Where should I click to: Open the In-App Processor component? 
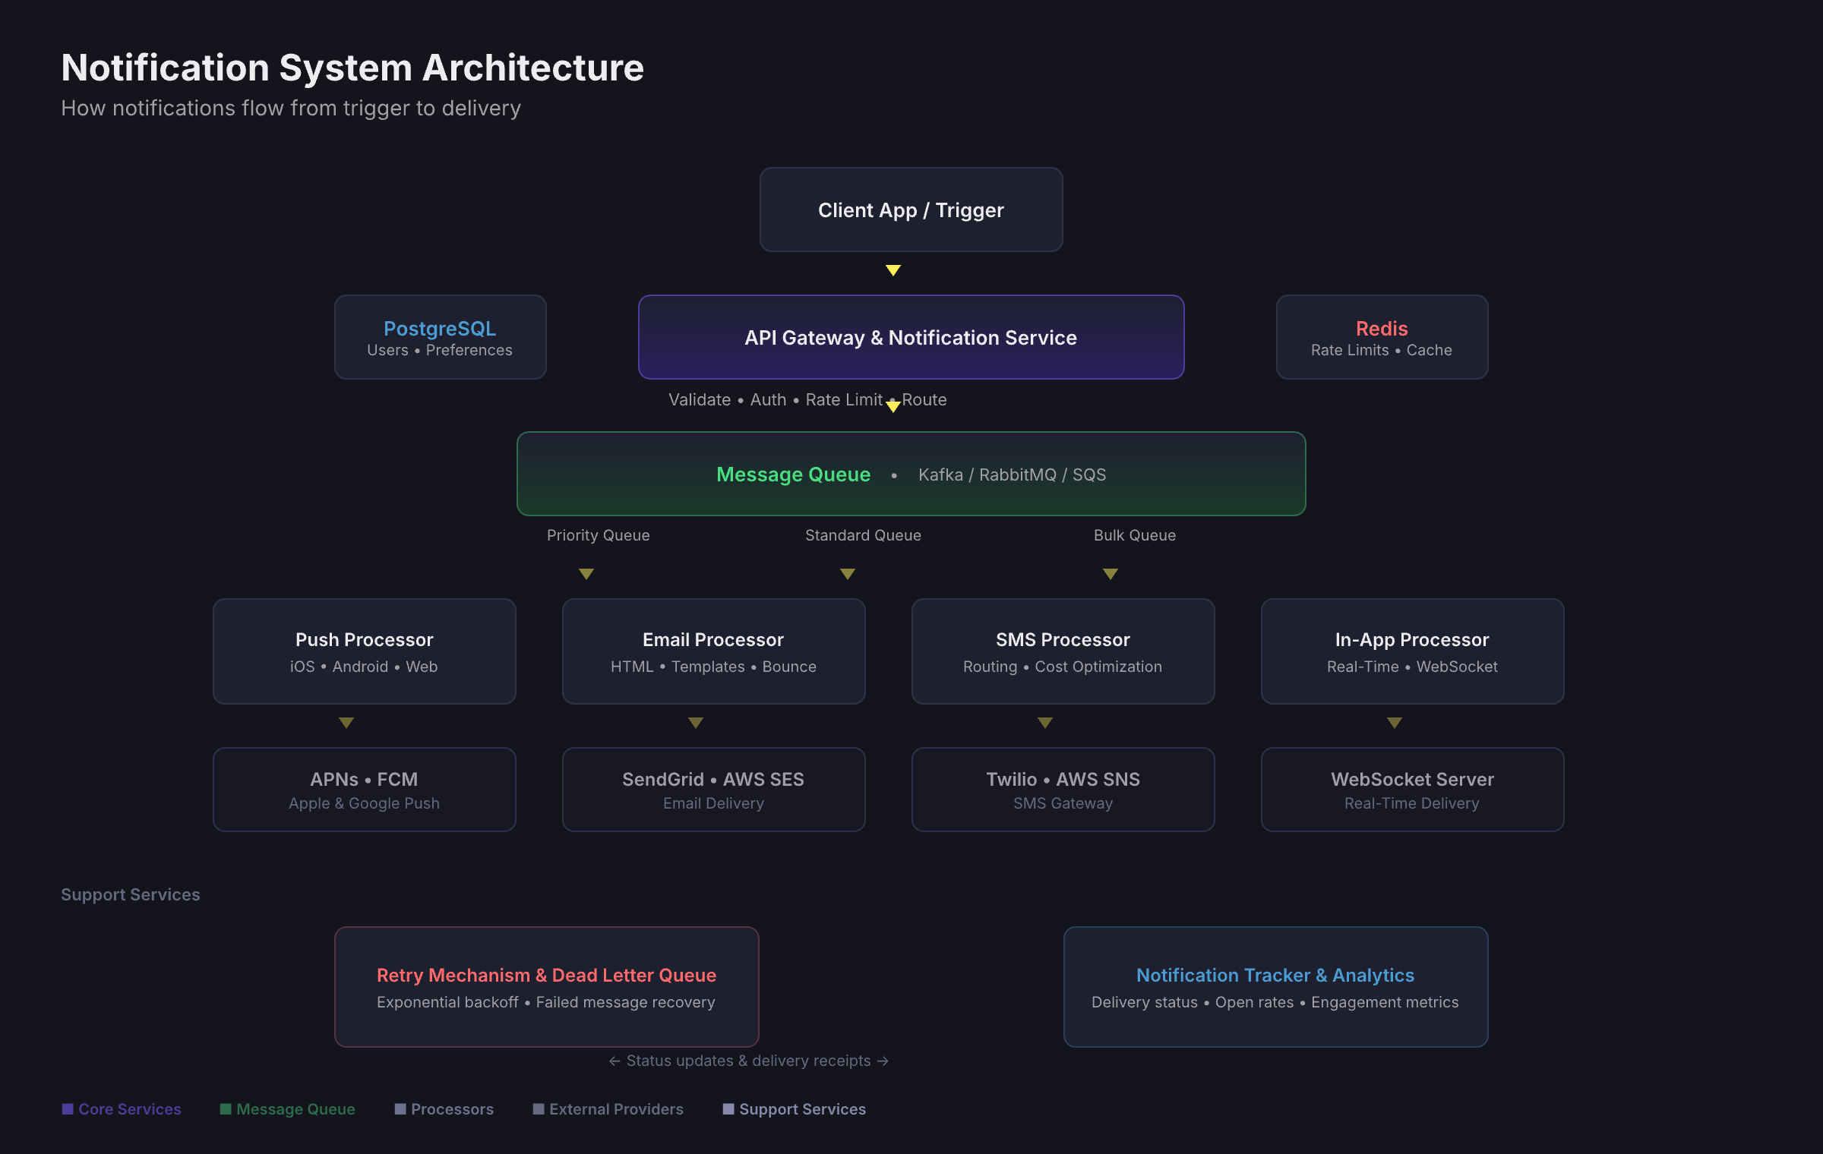1411,651
